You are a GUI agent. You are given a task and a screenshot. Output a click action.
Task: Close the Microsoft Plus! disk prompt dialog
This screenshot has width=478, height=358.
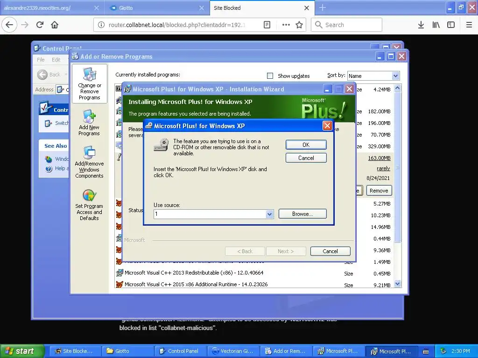[327, 126]
